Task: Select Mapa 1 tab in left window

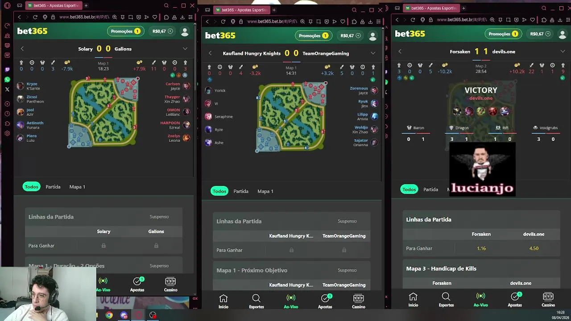Action: [x=77, y=187]
